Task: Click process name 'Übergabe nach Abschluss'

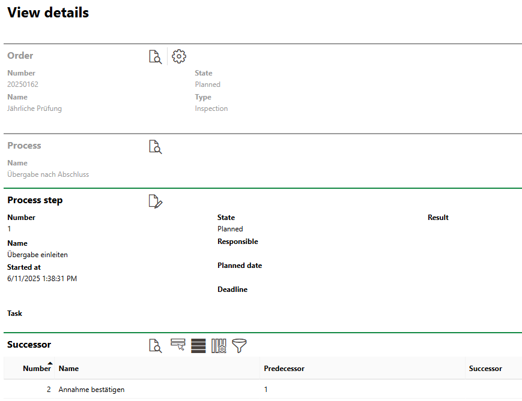Action: 48,174
